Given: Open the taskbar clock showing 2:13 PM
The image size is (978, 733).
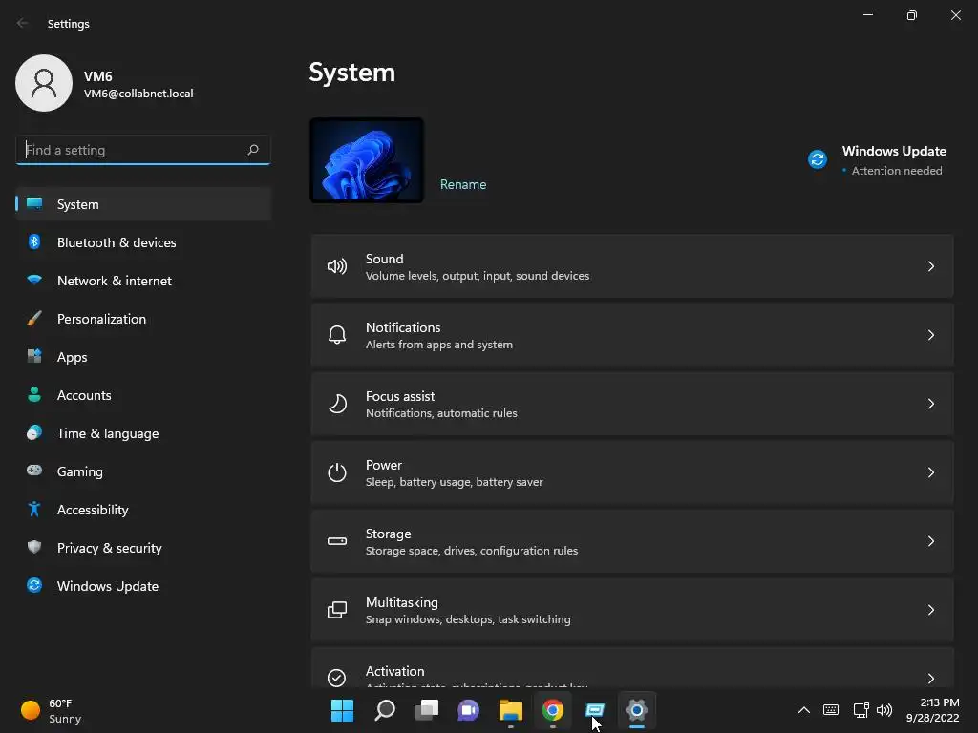Looking at the screenshot, I should [932, 710].
